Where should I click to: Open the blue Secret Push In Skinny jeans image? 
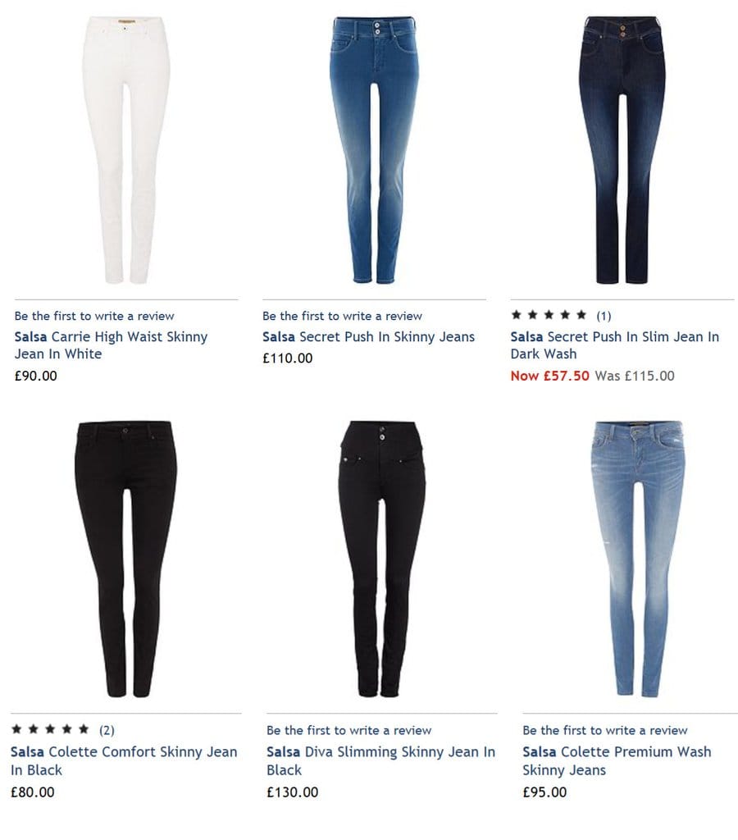(x=374, y=150)
